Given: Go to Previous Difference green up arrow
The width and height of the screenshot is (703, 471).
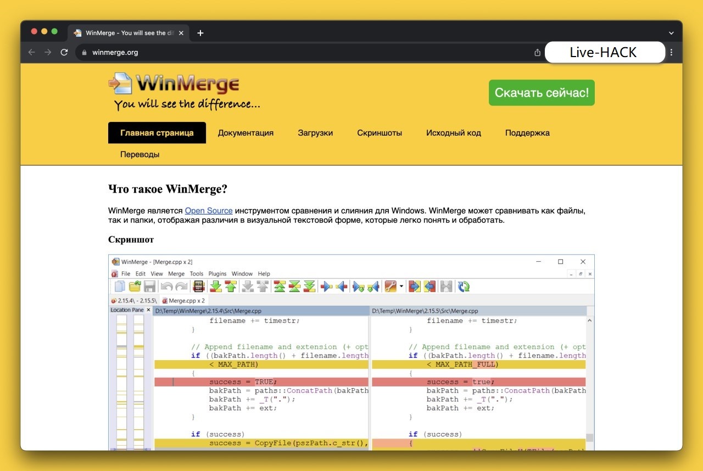Looking at the screenshot, I should 231,287.
